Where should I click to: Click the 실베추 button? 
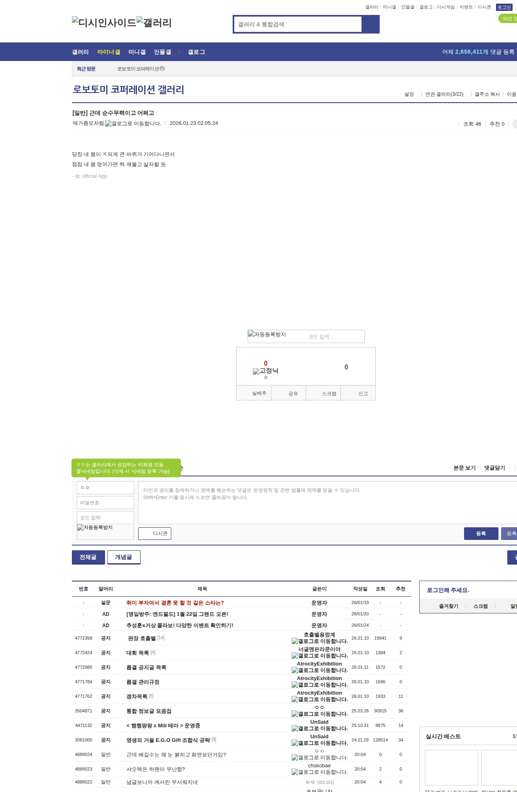tap(254, 393)
